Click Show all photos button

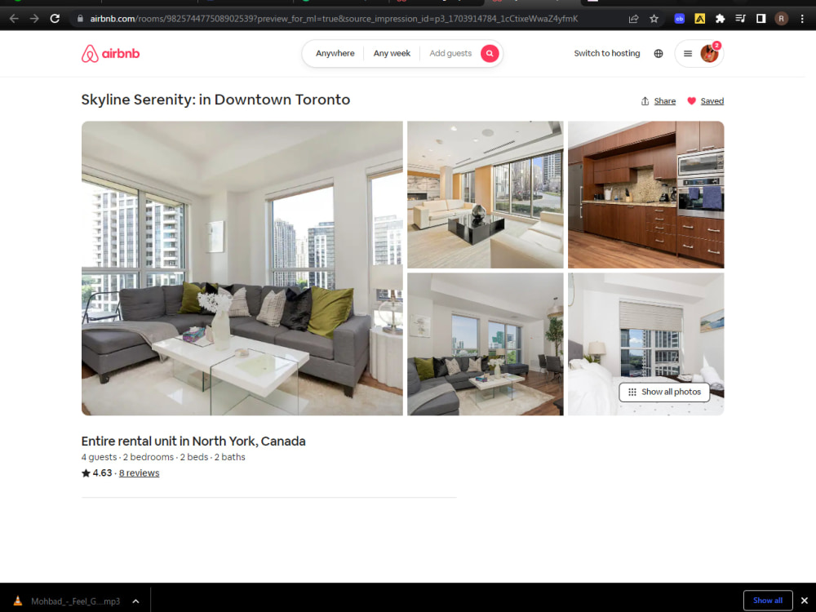click(x=664, y=392)
